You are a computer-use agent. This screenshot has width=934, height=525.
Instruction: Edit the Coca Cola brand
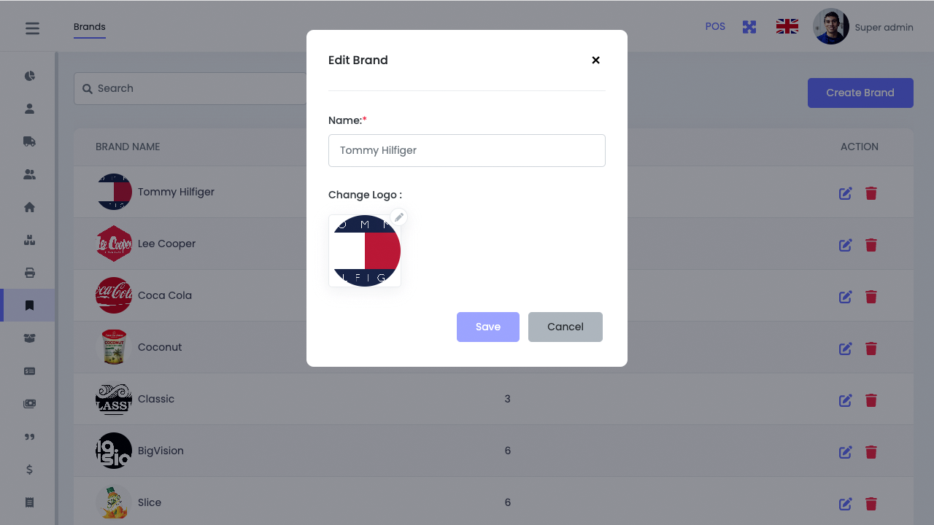click(x=846, y=297)
